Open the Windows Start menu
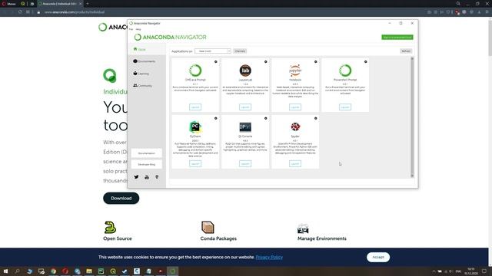 (x=5, y=271)
